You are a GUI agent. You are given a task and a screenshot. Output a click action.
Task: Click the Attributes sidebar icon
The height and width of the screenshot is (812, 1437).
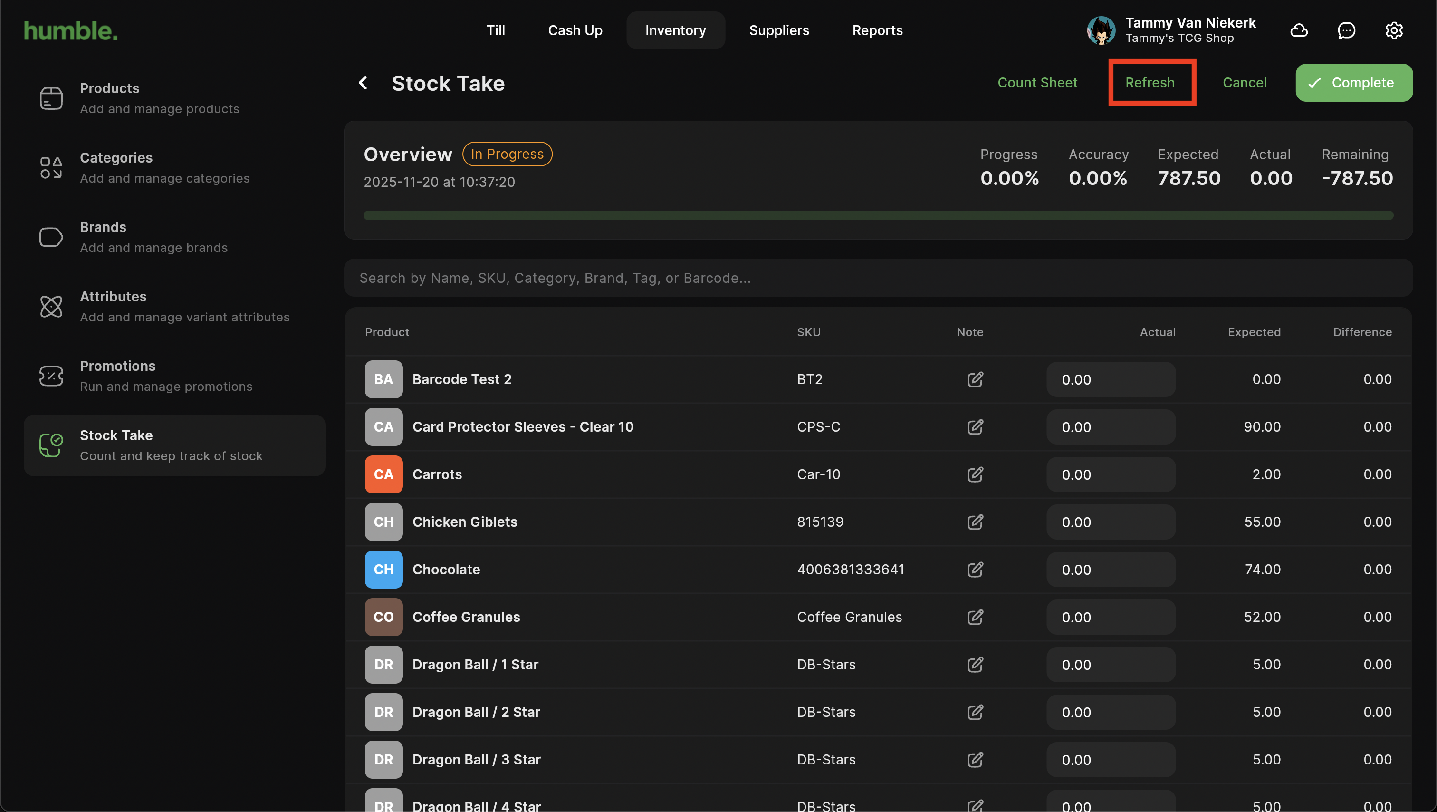51,306
